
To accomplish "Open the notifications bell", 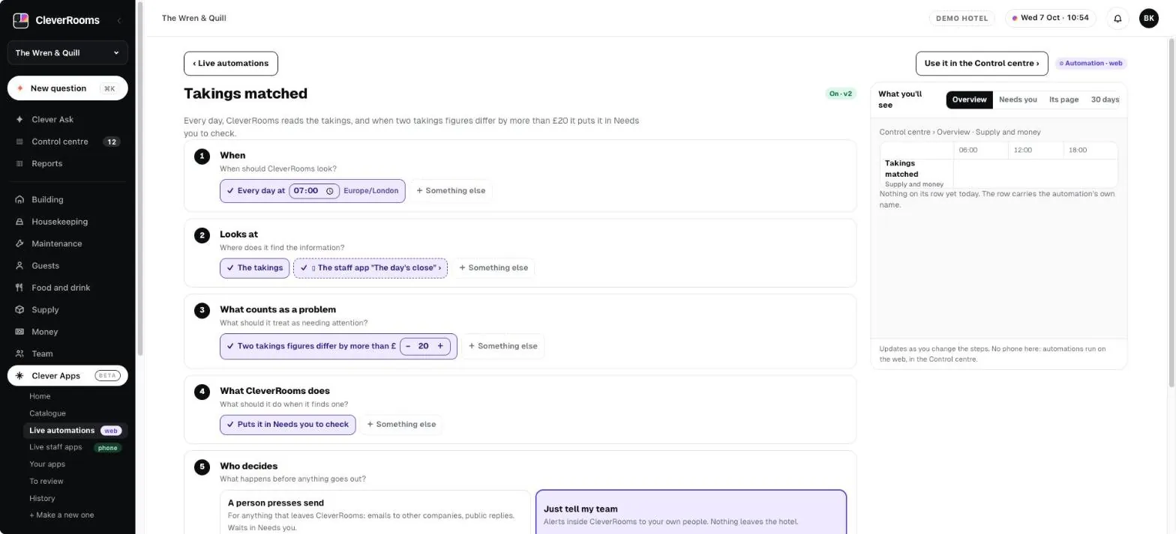I will 1117,19.
